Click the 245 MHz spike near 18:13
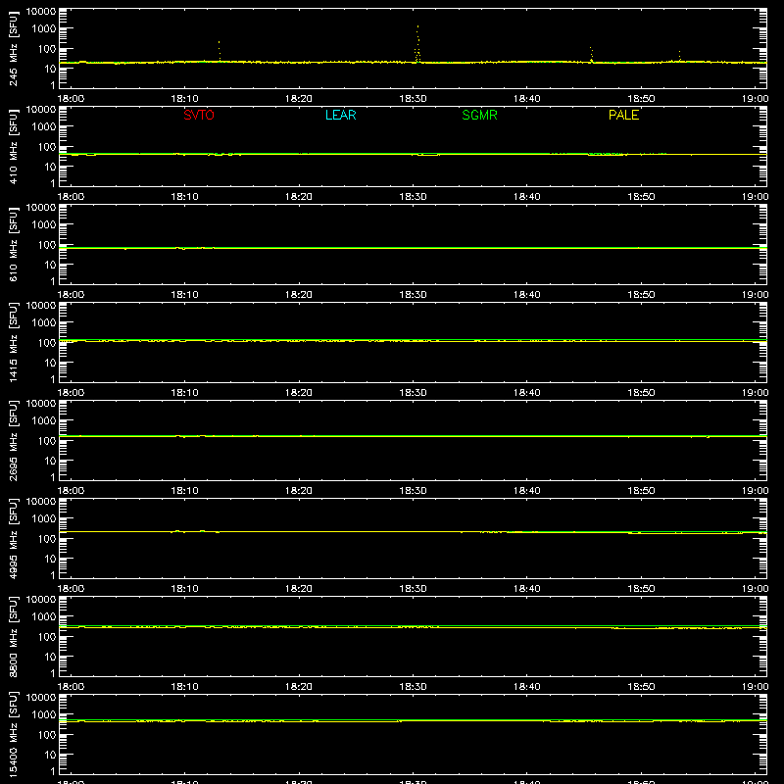Viewport: 784px width, 784px height. click(219, 51)
